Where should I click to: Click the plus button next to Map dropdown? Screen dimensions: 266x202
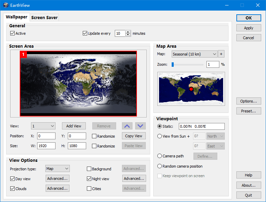pyautogui.click(x=221, y=54)
